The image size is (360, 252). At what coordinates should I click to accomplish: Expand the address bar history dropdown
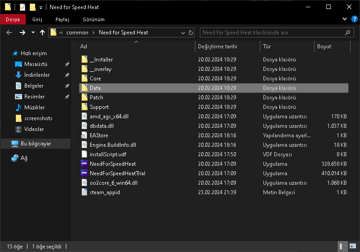(x=182, y=33)
